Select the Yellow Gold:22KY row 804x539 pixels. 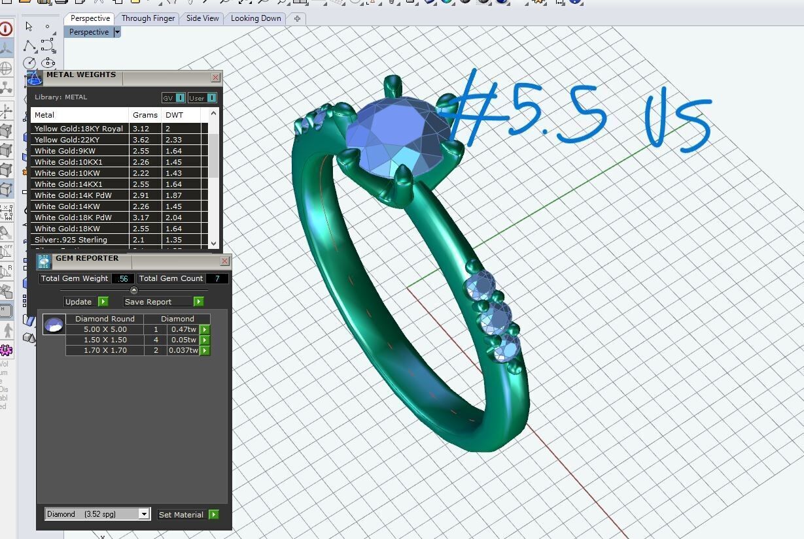pyautogui.click(x=119, y=140)
